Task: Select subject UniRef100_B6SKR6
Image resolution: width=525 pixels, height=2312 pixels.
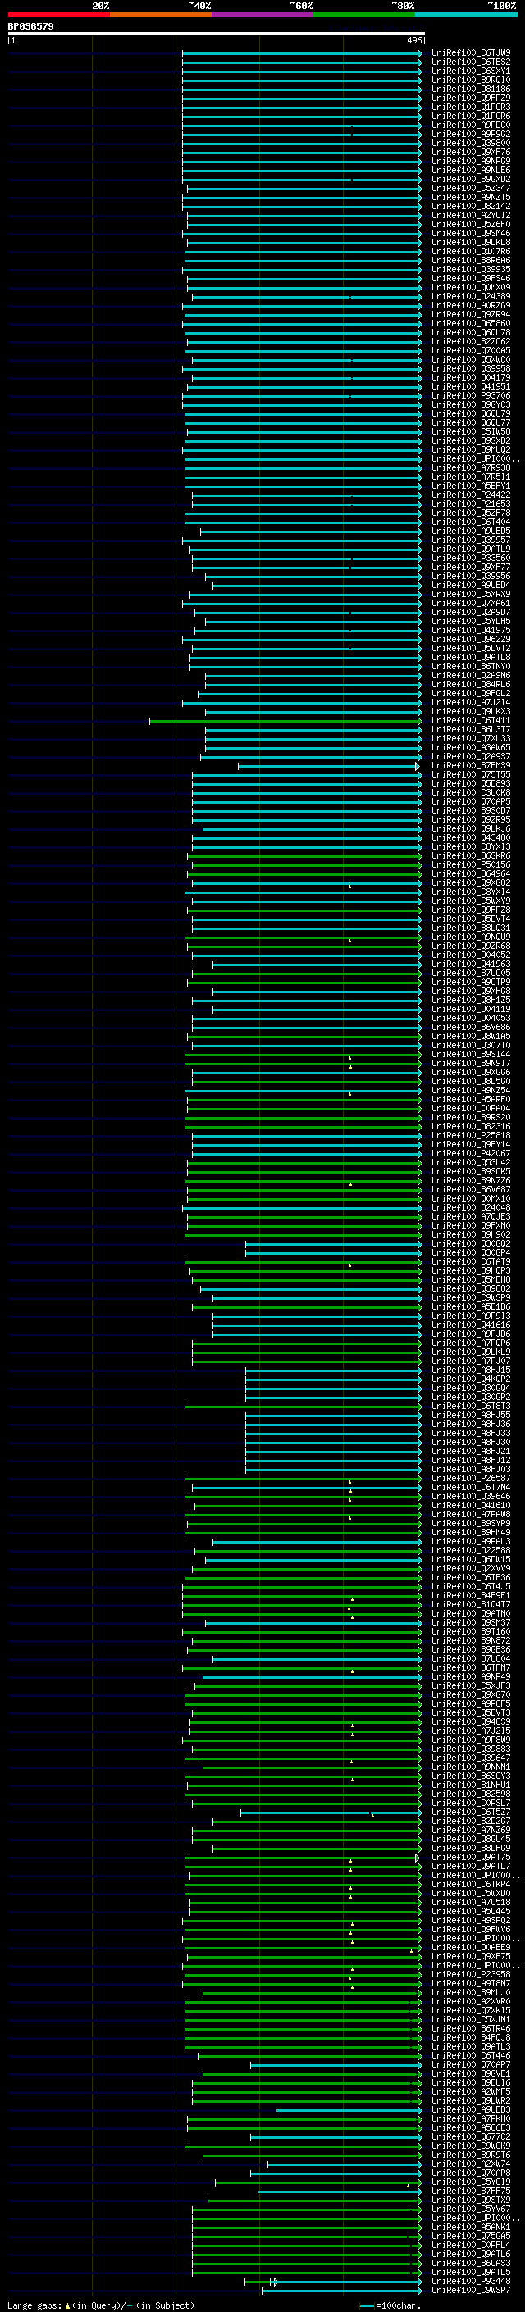Action: click(470, 856)
